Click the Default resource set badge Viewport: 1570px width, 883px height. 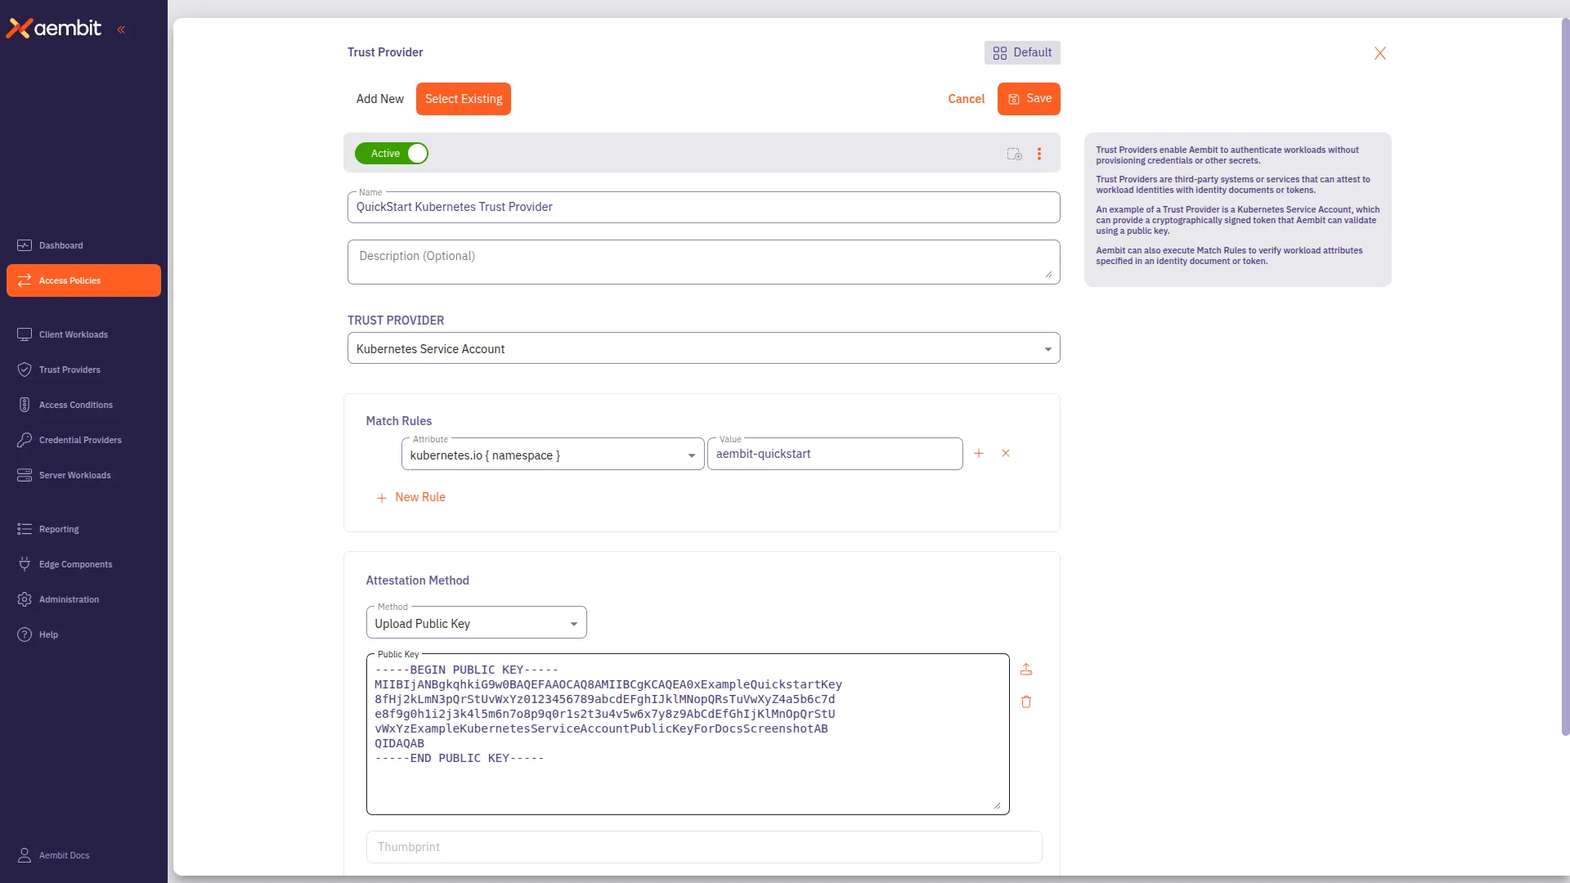1022,52
